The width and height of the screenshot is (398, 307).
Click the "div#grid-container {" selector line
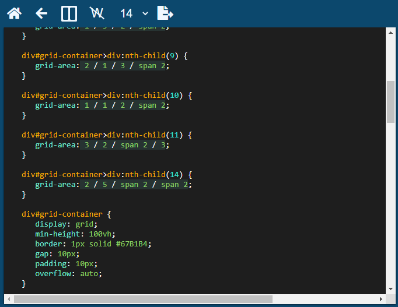(x=67, y=214)
